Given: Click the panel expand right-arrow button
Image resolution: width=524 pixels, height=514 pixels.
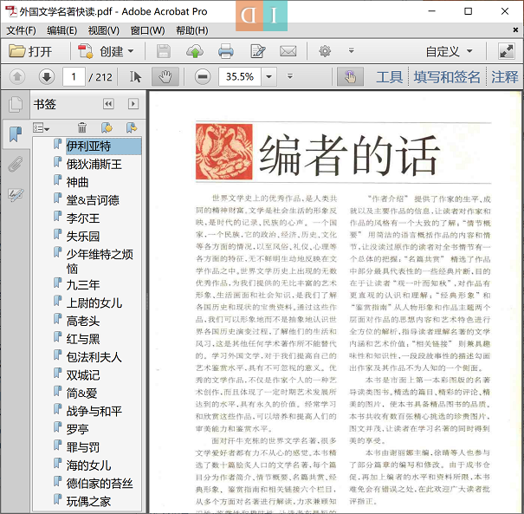Looking at the screenshot, I should (133, 104).
